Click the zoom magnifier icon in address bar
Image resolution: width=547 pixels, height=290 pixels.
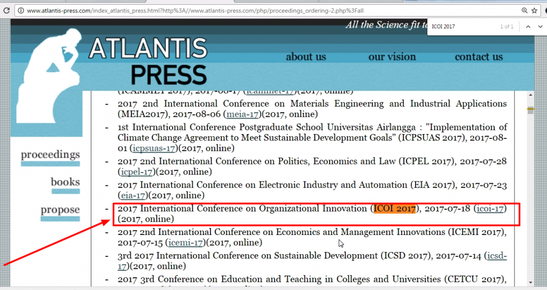524,11
